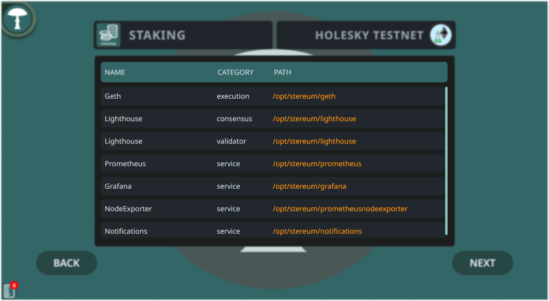
Task: Click the Grafana service category cell
Action: tap(228, 186)
